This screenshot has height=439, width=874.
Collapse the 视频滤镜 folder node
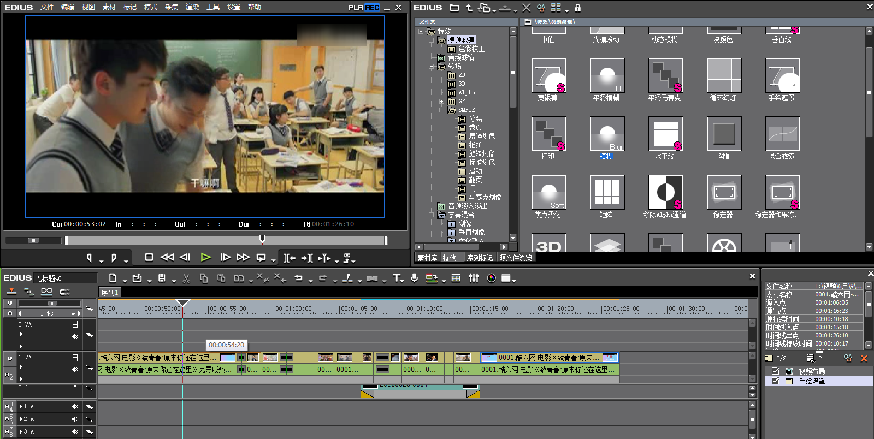coord(432,40)
